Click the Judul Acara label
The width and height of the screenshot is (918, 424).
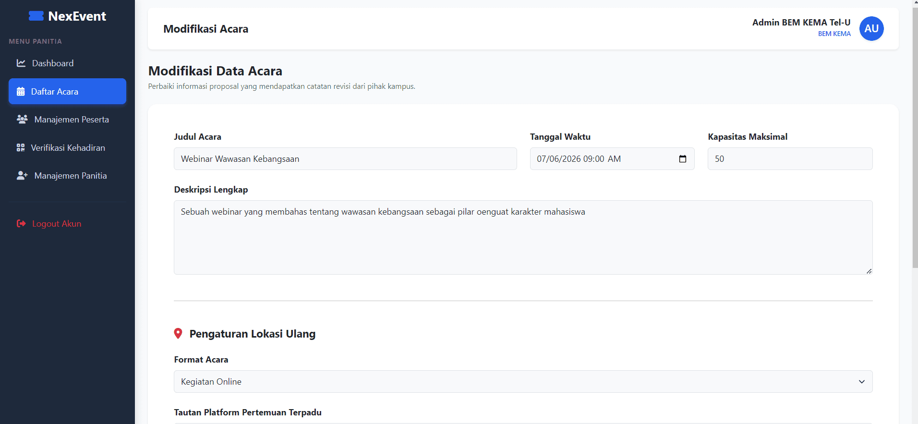tap(198, 137)
